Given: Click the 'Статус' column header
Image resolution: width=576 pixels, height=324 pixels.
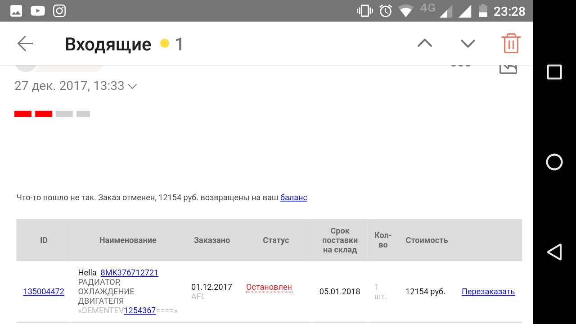Looking at the screenshot, I should pyautogui.click(x=276, y=240).
